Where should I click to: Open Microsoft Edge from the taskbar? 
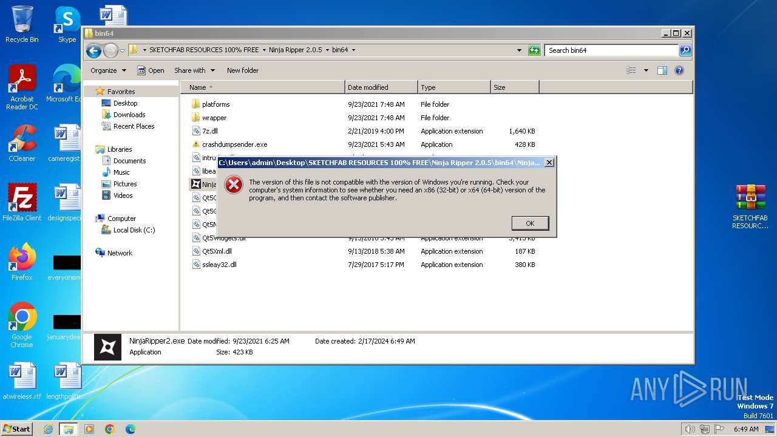tap(131, 429)
